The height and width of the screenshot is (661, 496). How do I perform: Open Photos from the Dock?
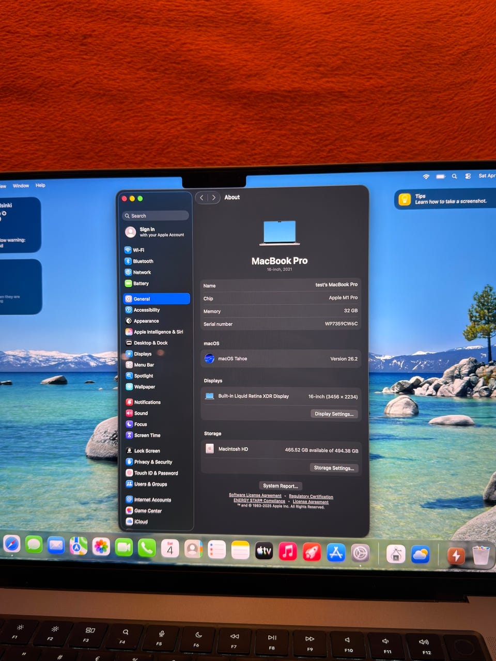click(x=101, y=546)
